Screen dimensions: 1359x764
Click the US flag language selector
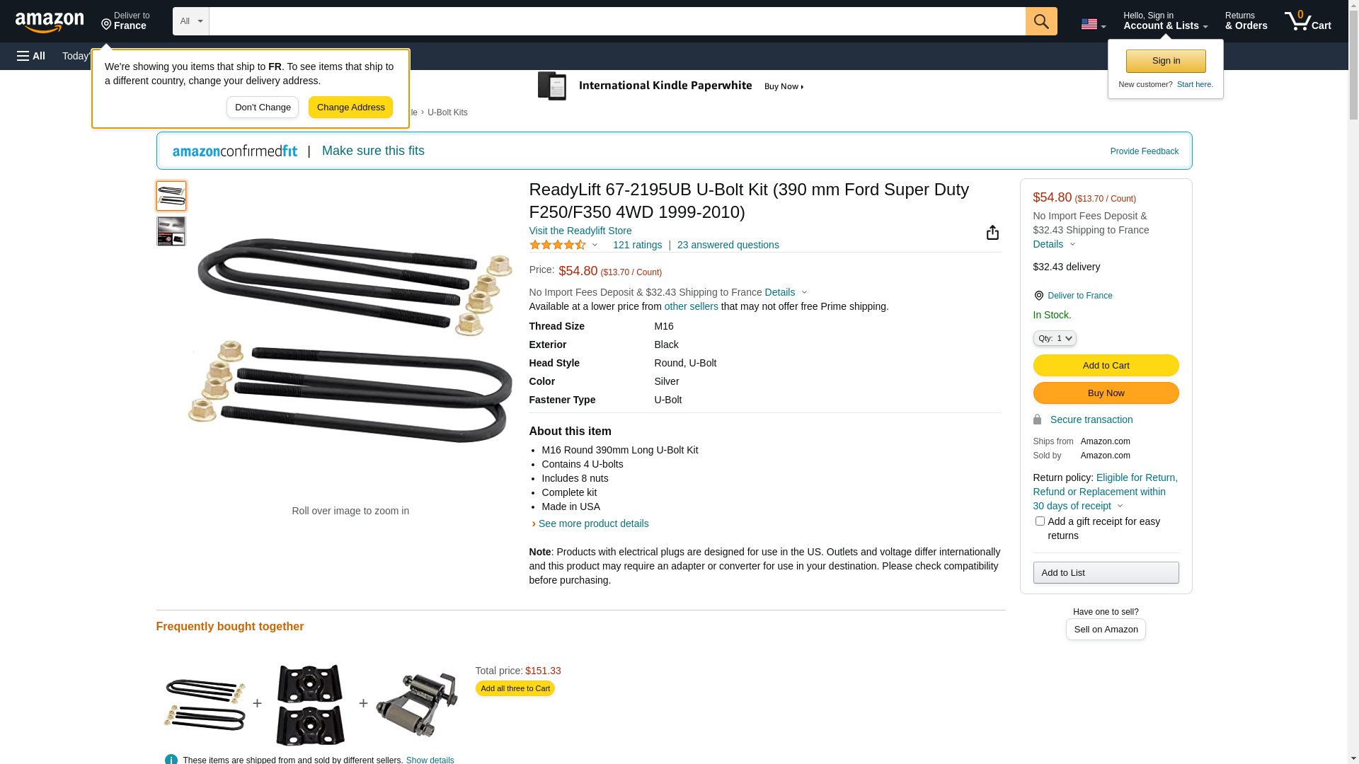coord(1092,24)
